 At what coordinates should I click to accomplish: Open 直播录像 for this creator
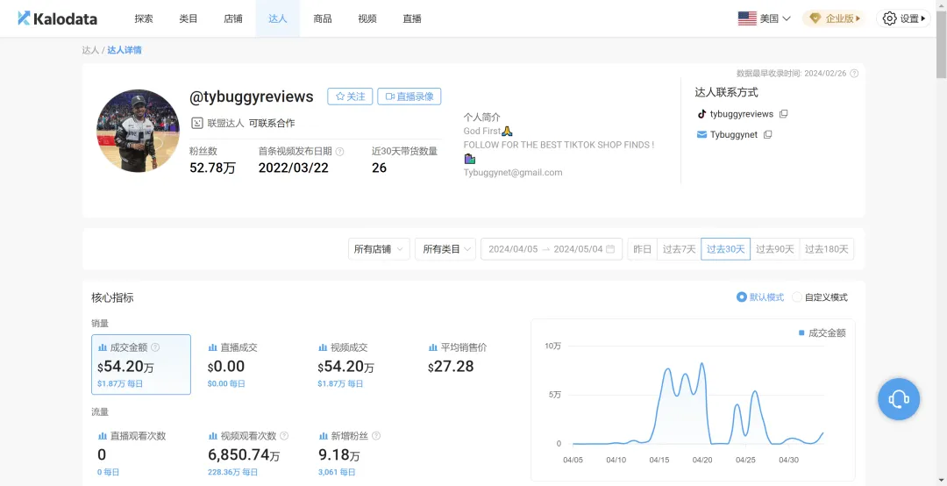pos(409,96)
